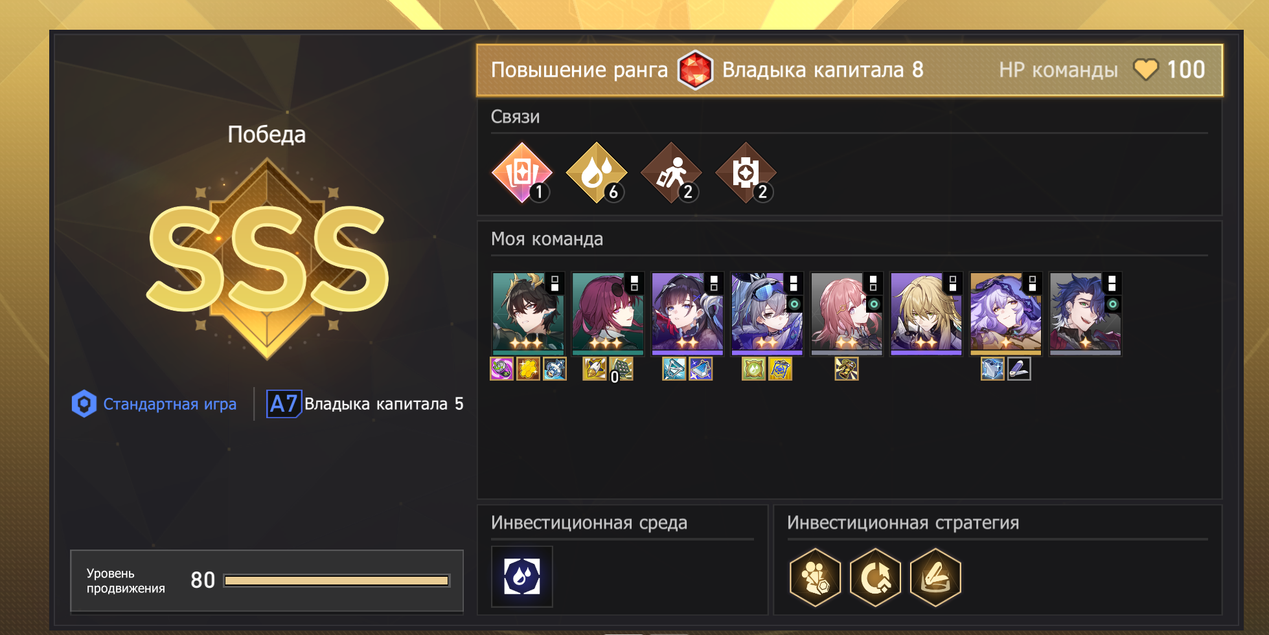Click the red gem rank icon
This screenshot has width=1269, height=635.
[695, 70]
